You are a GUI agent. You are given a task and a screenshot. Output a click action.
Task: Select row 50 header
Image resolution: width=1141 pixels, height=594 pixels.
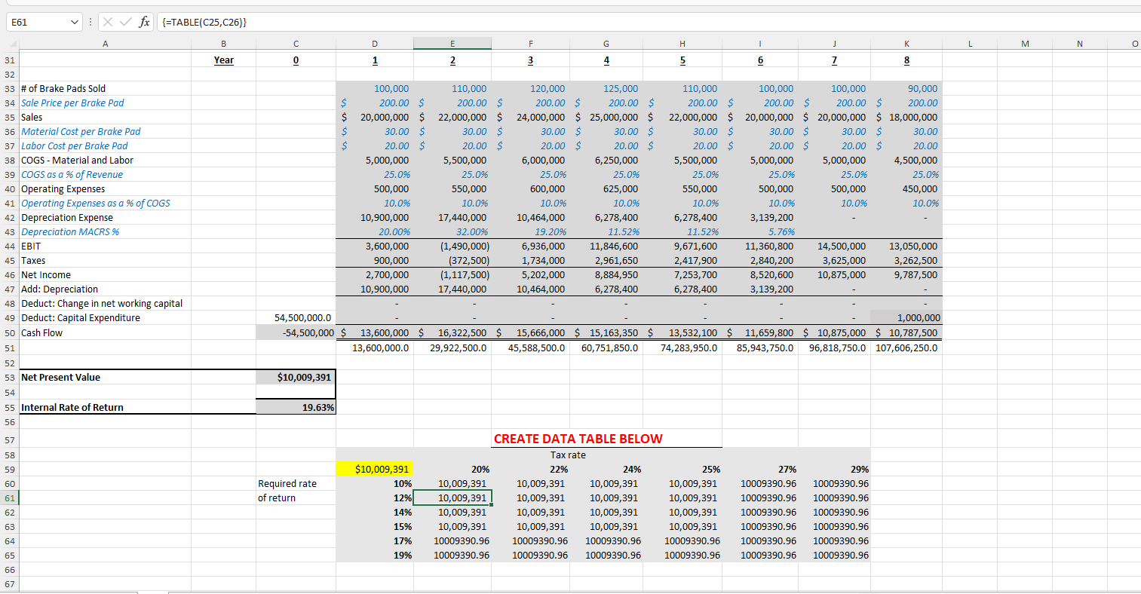[10, 332]
